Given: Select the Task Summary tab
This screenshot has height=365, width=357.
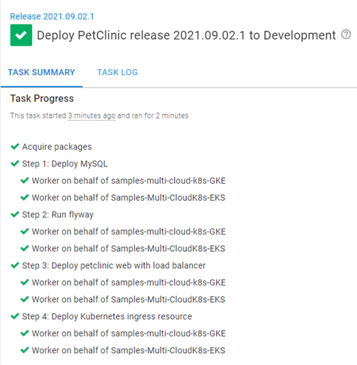Looking at the screenshot, I should point(41,72).
